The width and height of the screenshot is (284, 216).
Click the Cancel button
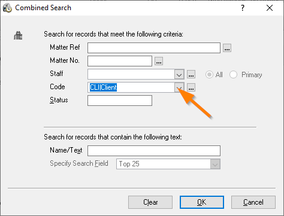(x=253, y=202)
